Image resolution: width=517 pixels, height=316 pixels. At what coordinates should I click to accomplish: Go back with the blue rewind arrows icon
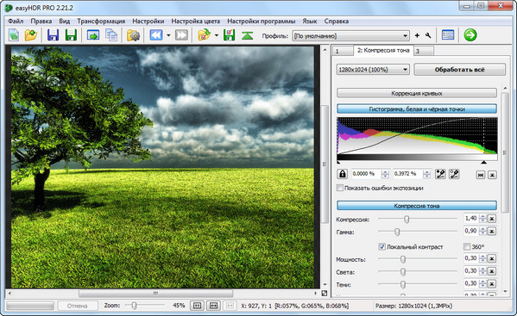tap(156, 34)
